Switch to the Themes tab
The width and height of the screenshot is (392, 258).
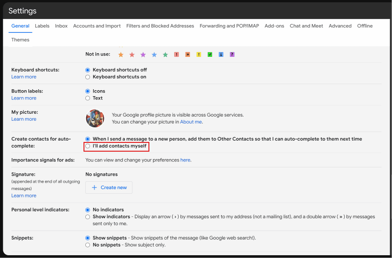20,40
